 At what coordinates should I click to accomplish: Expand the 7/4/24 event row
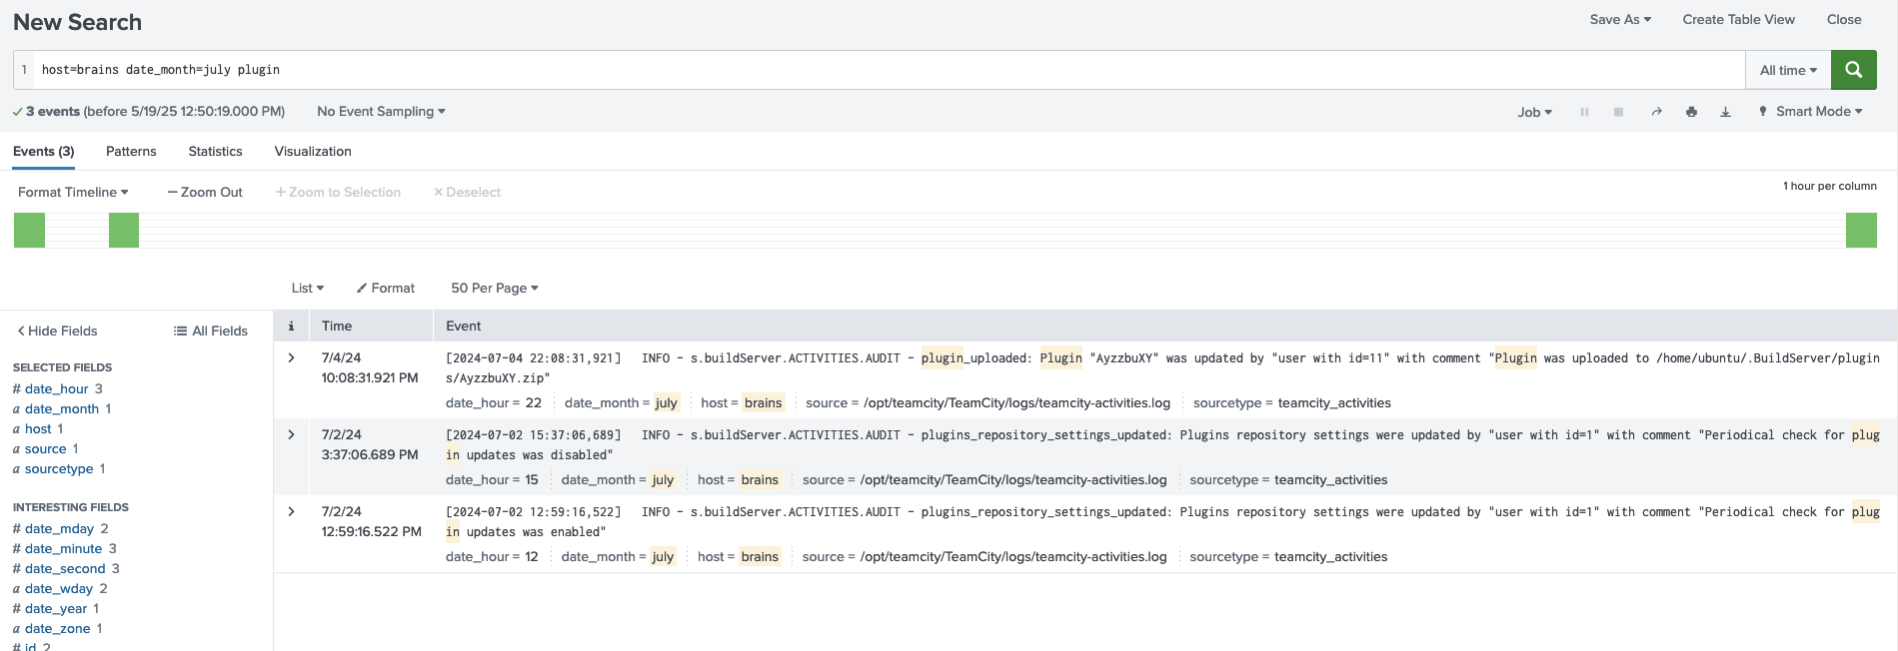point(291,357)
